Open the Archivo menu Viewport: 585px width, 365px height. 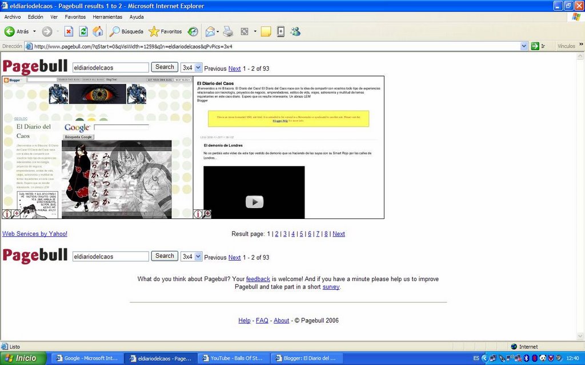[x=13, y=17]
